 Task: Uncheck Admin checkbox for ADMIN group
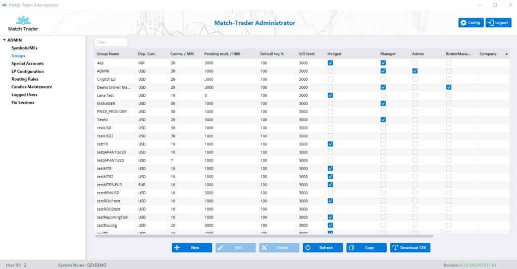415,71
